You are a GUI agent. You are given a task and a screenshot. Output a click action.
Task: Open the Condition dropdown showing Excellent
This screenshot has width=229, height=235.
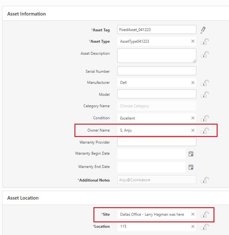[157, 118]
